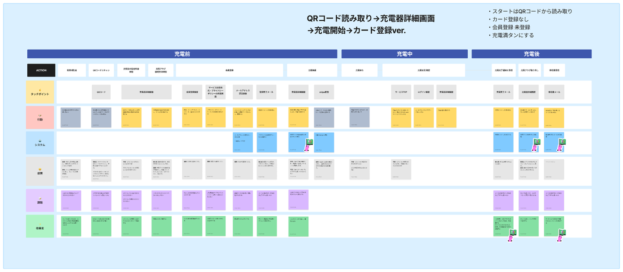Select the 充電待ち action card
The width and height of the screenshot is (623, 272).
pos(359,70)
